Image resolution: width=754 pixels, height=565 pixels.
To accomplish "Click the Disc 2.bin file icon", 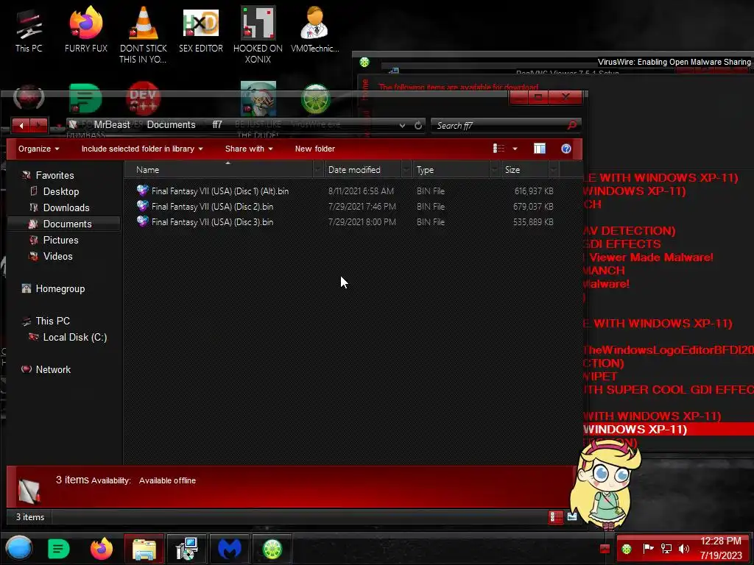I will 142,206.
